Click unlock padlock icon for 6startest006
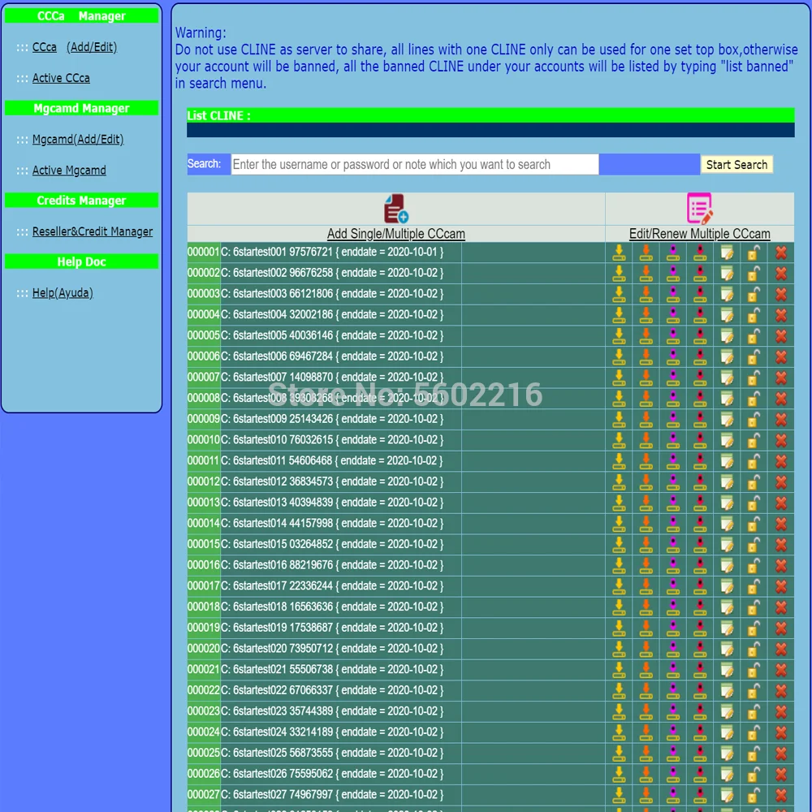 (754, 356)
